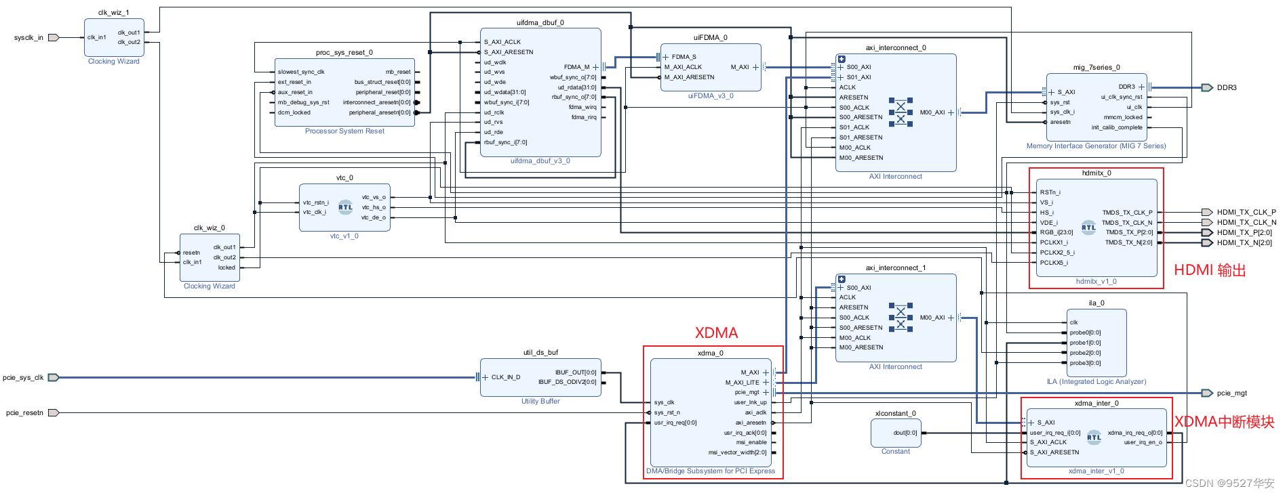
Task: Select locked pin on clk_wiz_0
Action: 226,267
